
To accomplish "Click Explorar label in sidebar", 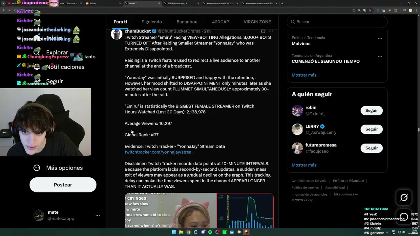I will [57, 52].
